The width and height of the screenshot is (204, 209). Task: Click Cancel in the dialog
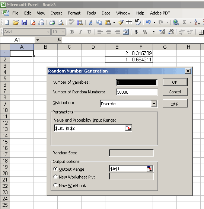[175, 92]
